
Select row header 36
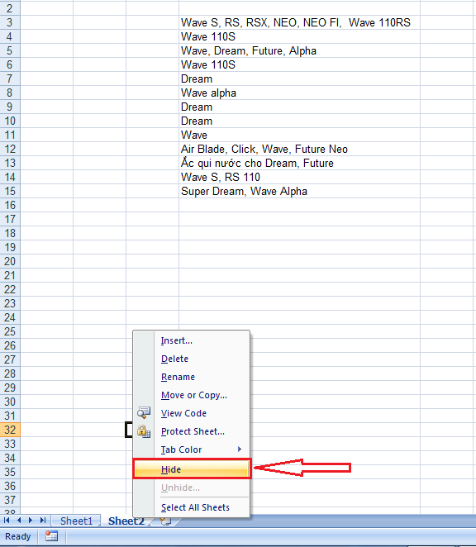point(10,486)
